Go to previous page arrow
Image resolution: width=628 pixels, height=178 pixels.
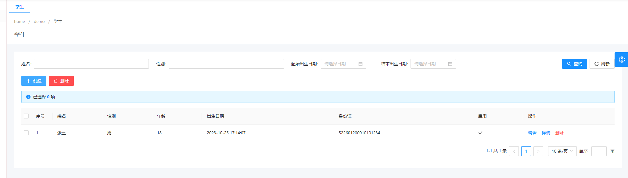(x=514, y=151)
